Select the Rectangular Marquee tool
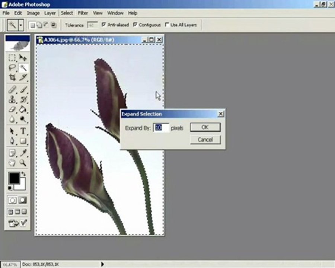 point(12,58)
